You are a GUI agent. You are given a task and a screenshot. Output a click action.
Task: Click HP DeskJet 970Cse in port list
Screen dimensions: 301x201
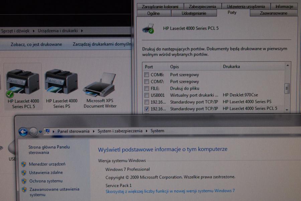(240, 95)
